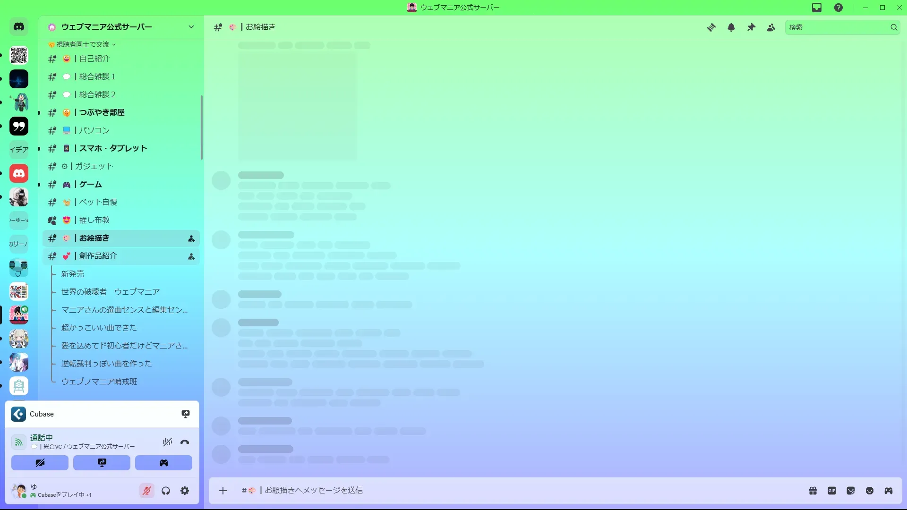The image size is (907, 510).
Task: Open the sticker picker icon
Action: point(851,491)
